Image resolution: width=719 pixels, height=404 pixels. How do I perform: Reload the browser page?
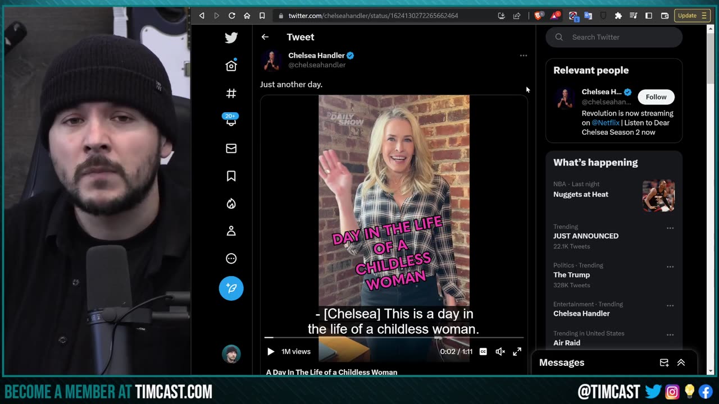(231, 16)
